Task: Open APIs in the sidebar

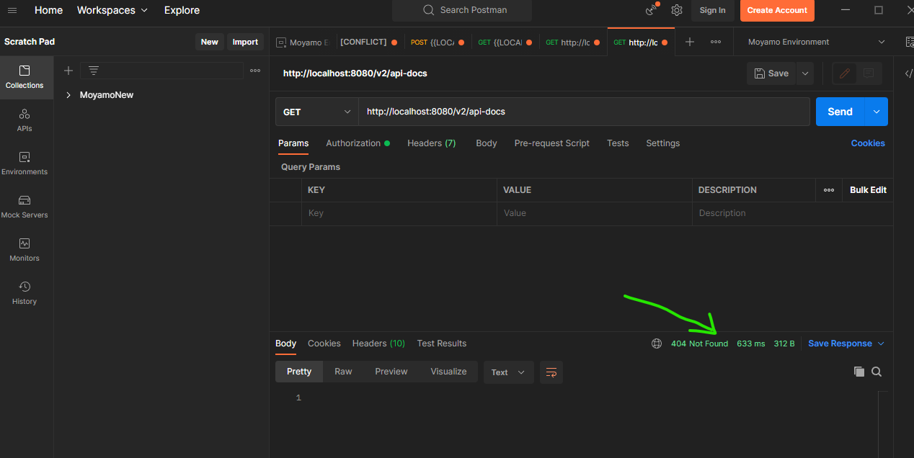Action: point(25,120)
